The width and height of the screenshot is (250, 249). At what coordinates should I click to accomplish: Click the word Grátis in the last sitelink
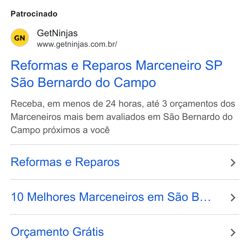point(88,232)
